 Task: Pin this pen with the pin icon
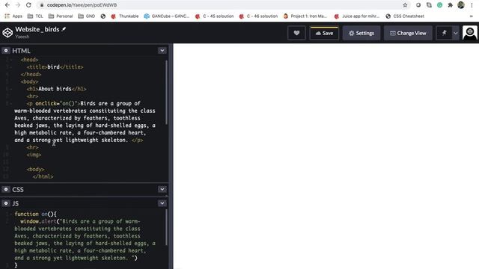point(444,33)
